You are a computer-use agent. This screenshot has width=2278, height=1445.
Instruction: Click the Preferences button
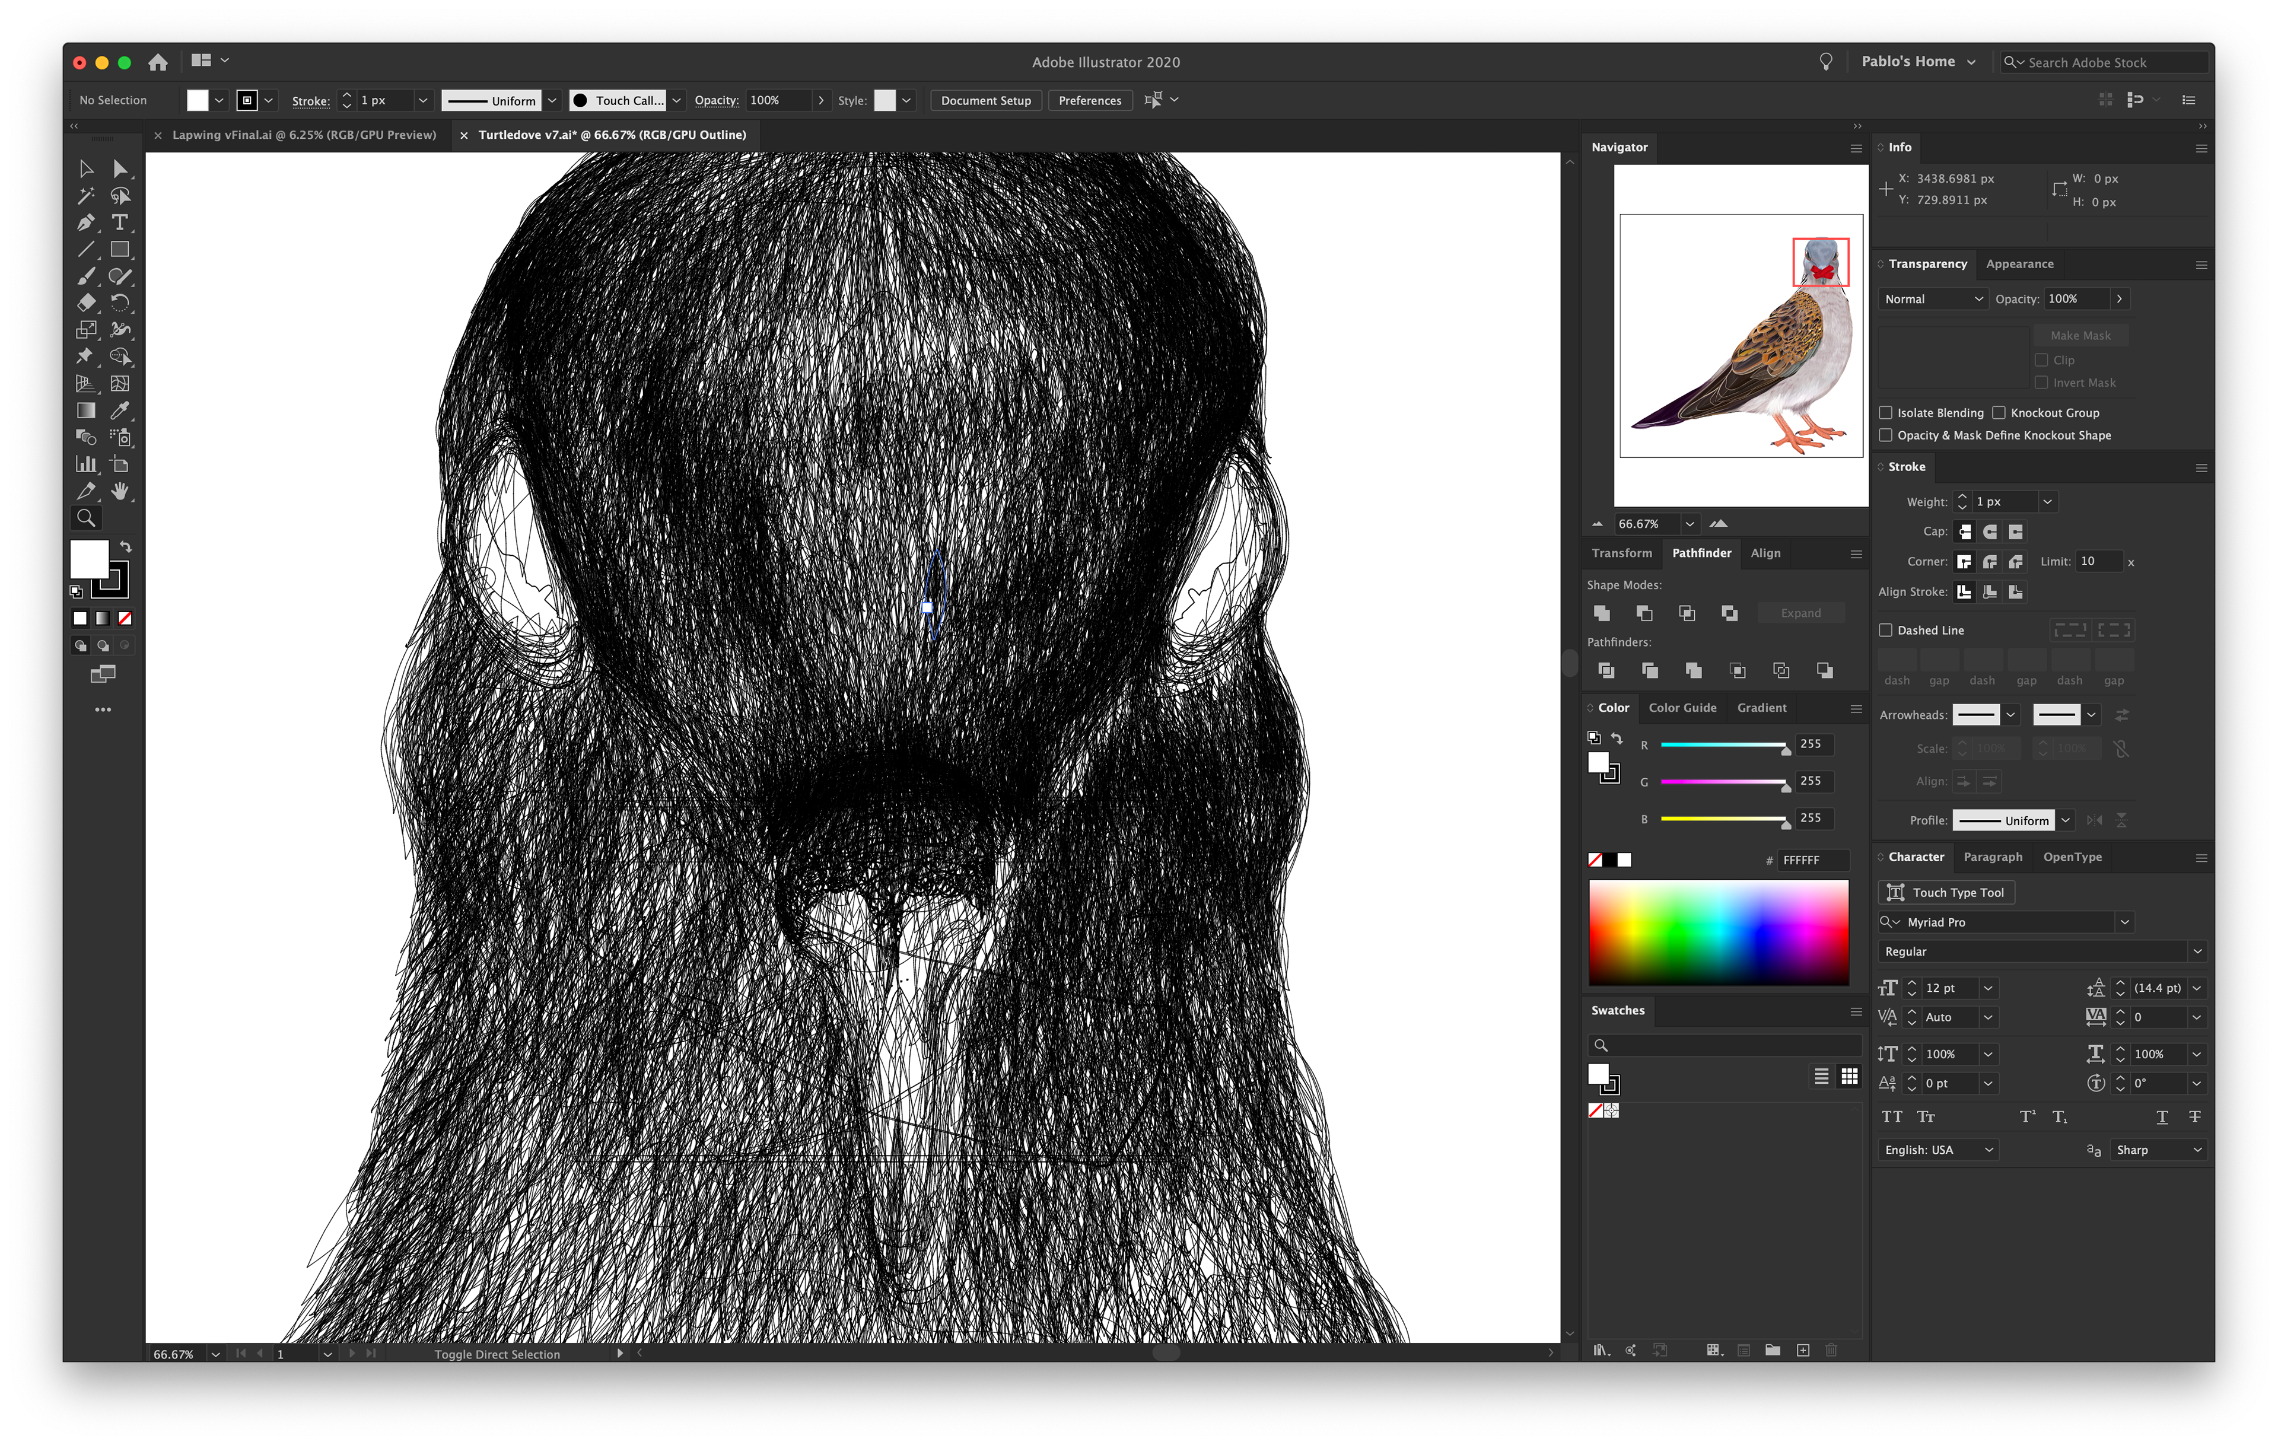(1089, 100)
